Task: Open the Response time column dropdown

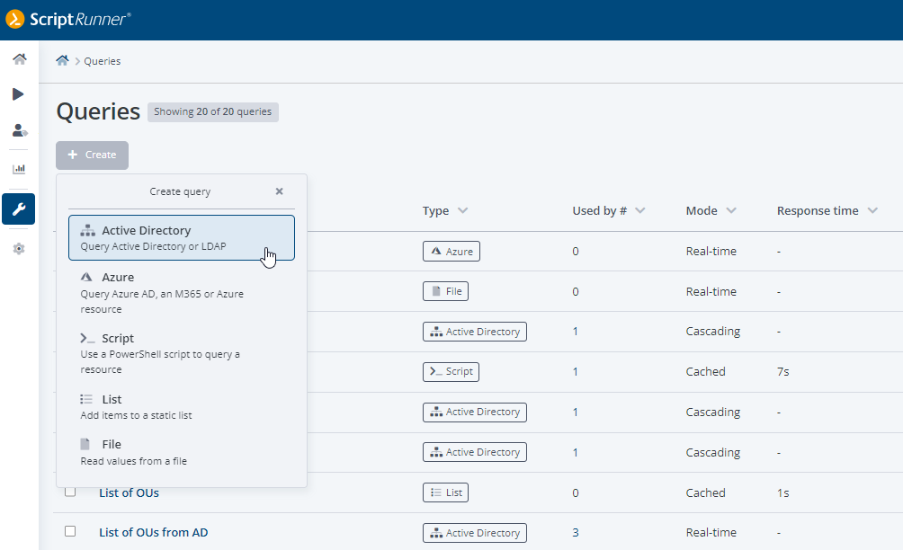Action: [x=872, y=211]
